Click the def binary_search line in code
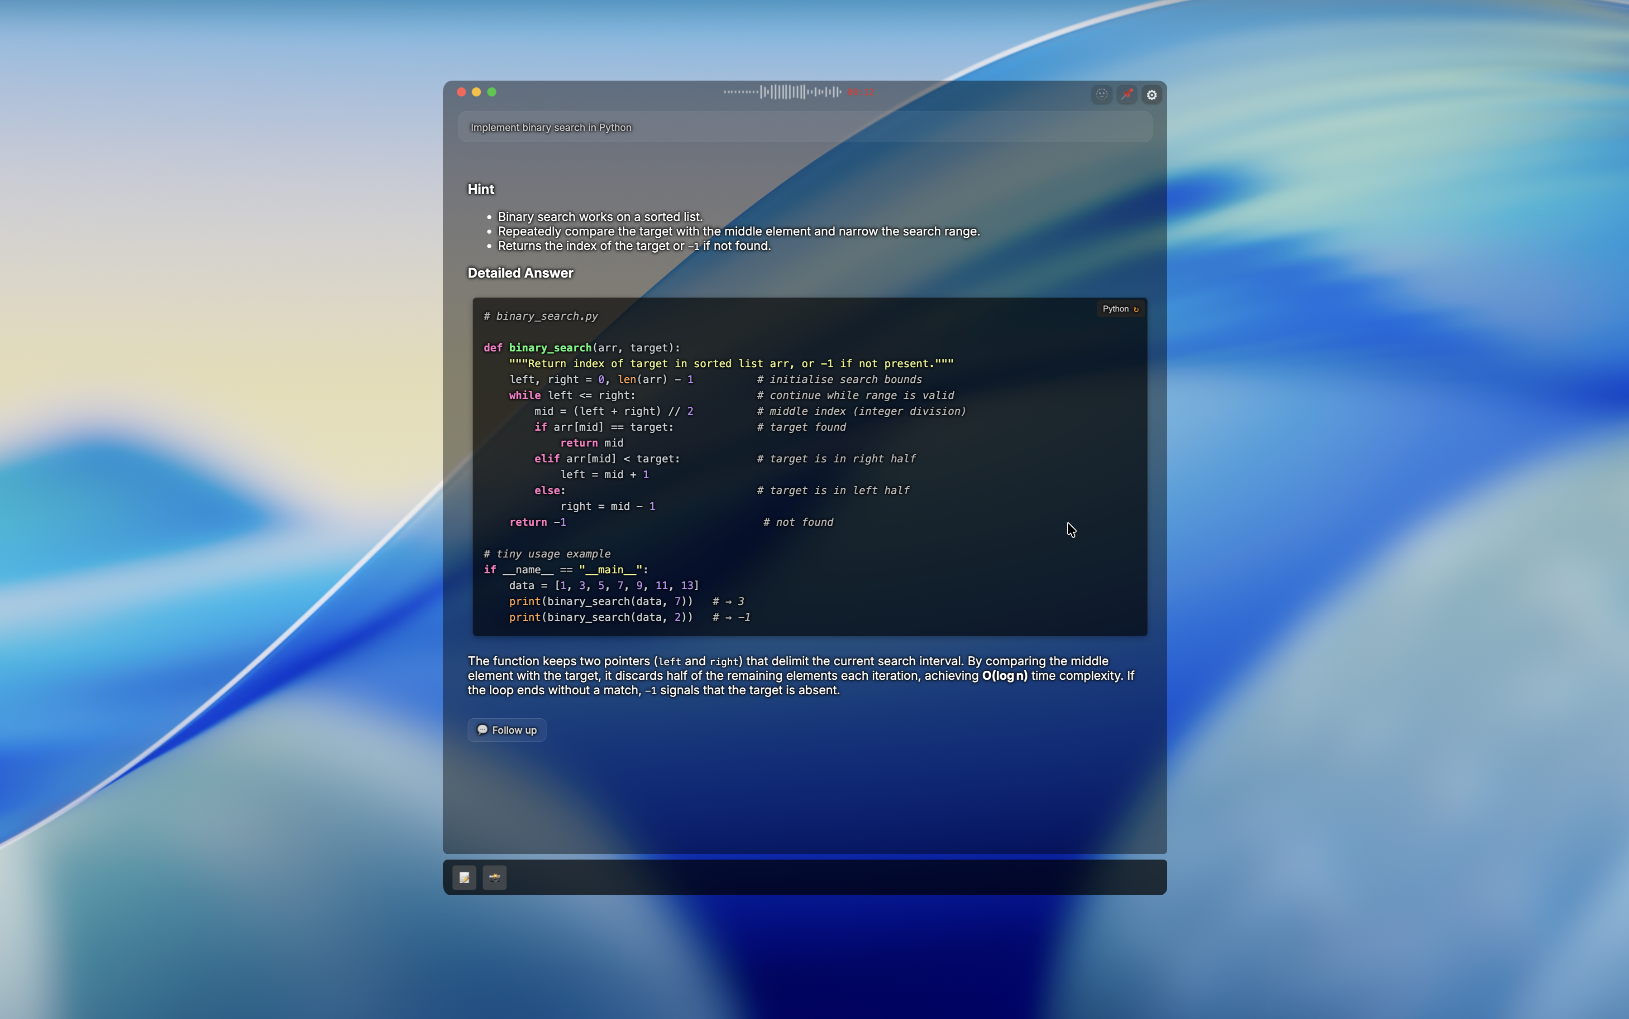 582,348
